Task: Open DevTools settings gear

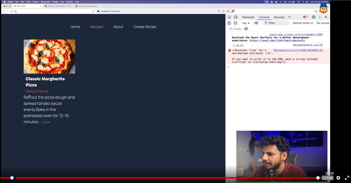Action: 313,17
